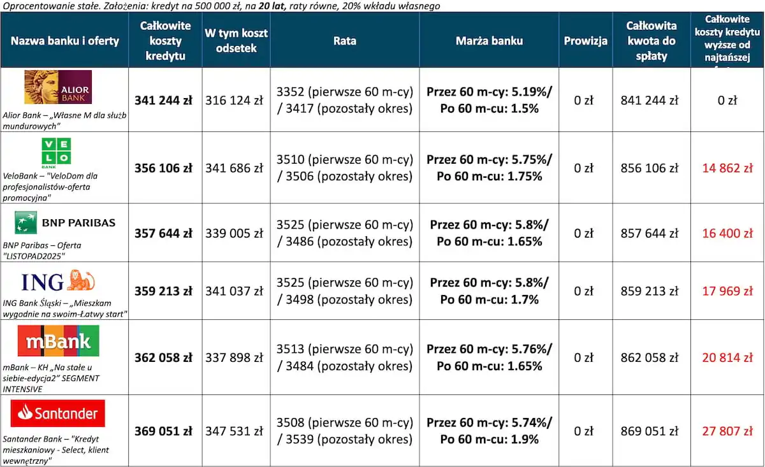Click the ING lion logo

(x=58, y=281)
